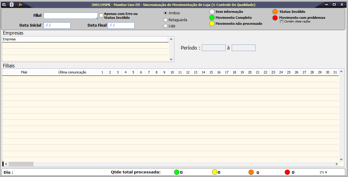Viewport: 348px width, 177px height.
Task: Click Filiais grid vertical scroll up arrow
Action: coord(341,71)
